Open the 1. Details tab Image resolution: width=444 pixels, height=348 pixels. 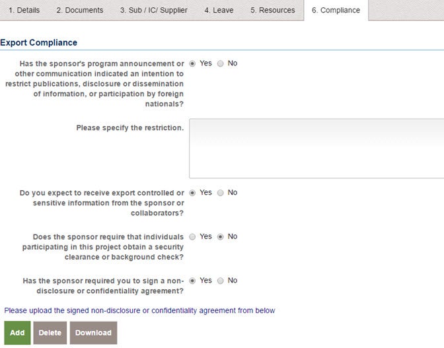24,10
